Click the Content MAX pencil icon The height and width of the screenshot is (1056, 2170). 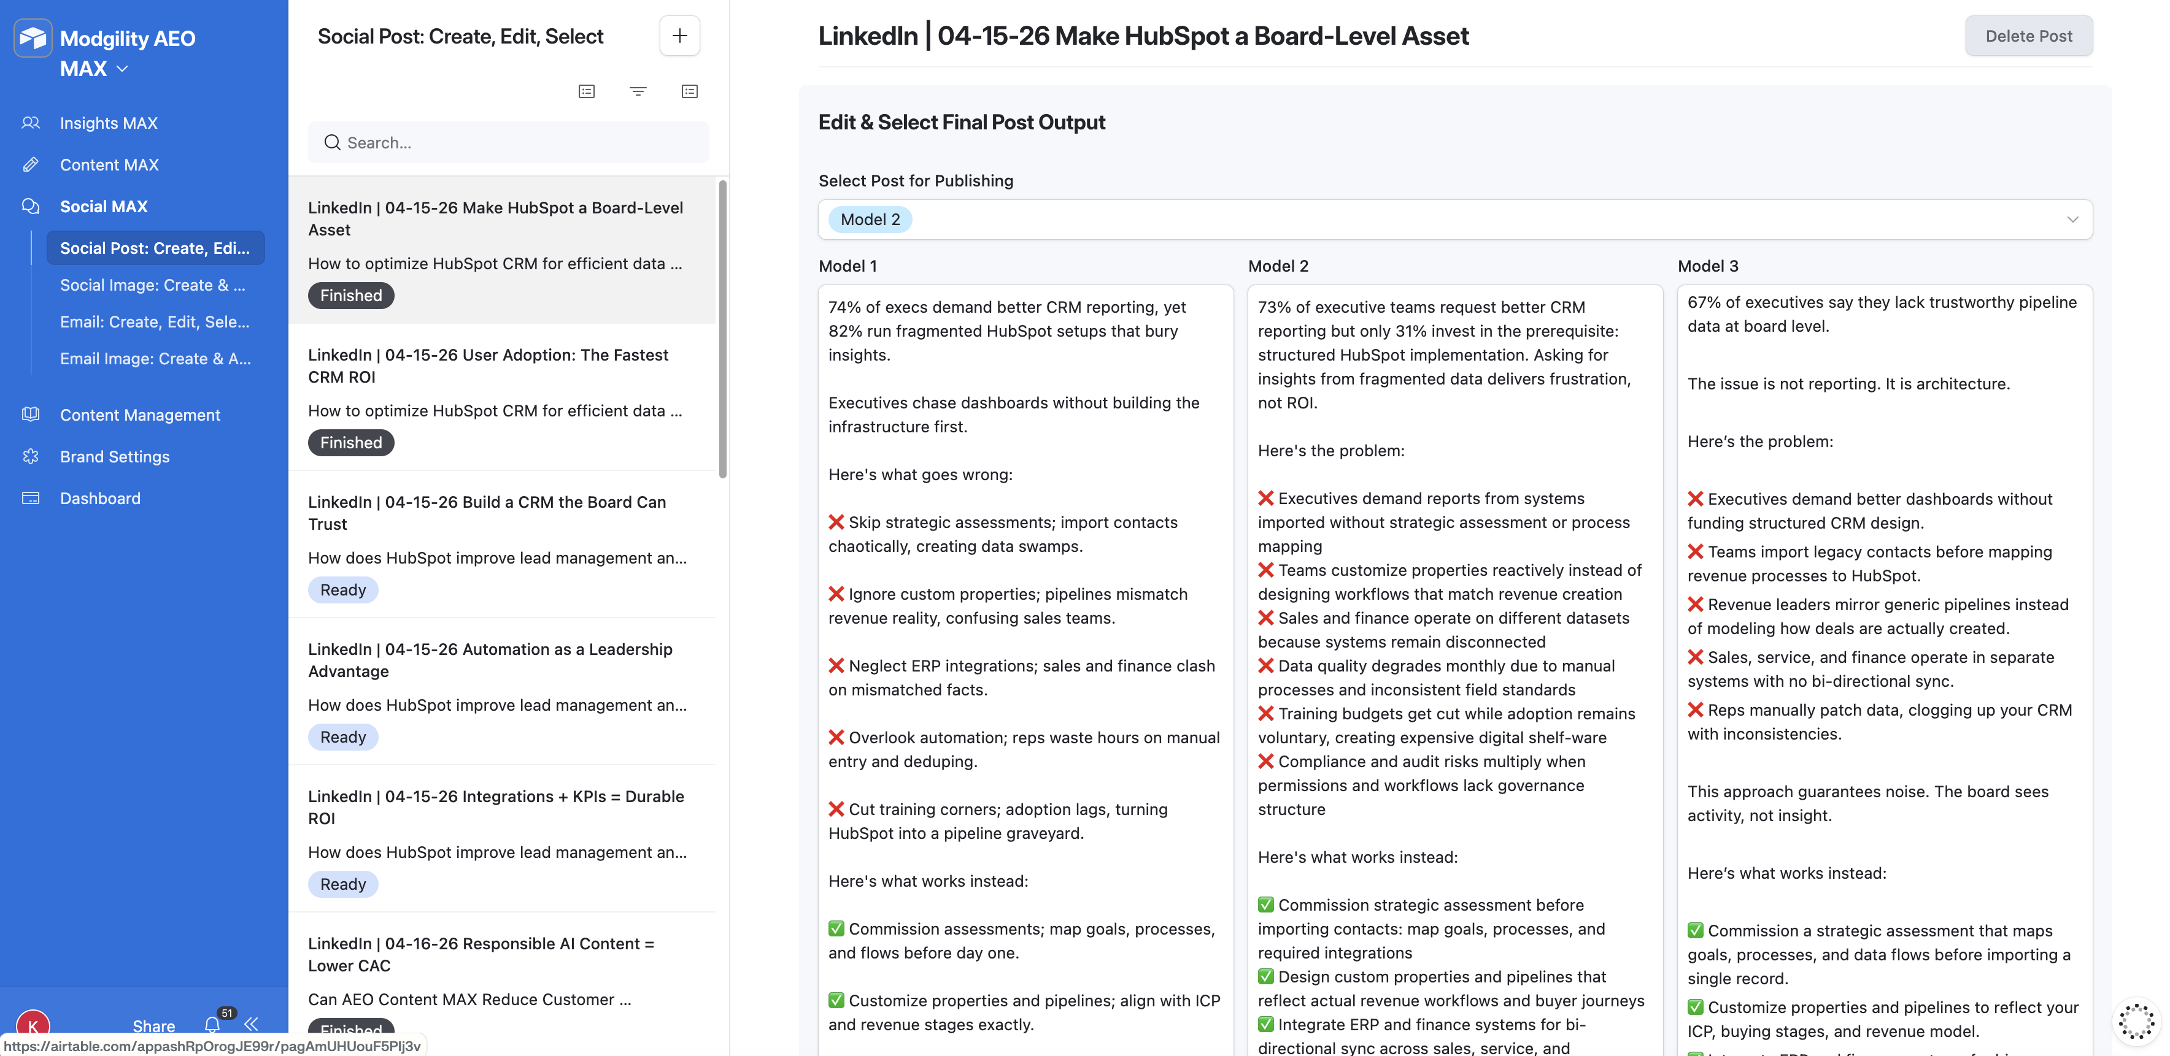tap(31, 165)
